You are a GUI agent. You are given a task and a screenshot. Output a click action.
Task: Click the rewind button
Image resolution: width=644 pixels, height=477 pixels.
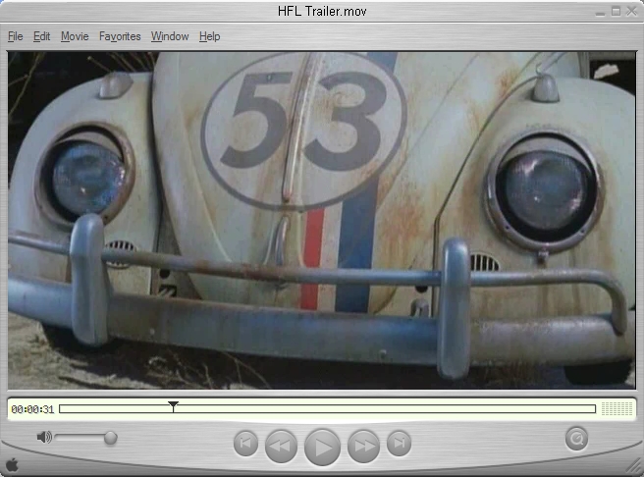coord(282,446)
